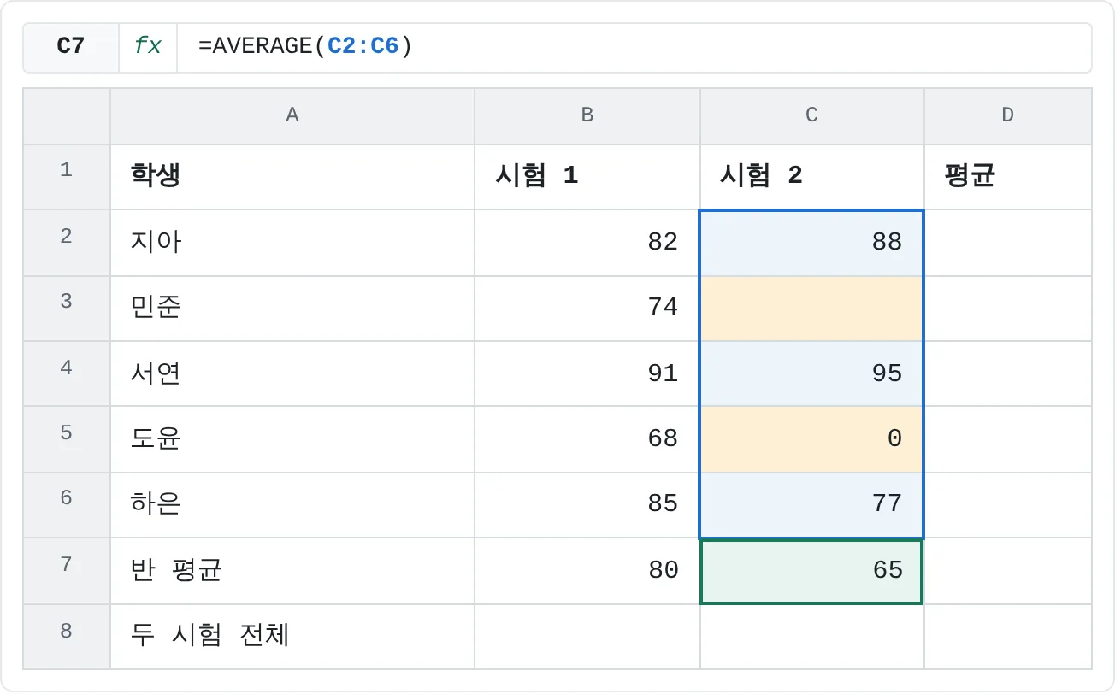Click the cell with value 95

tap(812, 374)
